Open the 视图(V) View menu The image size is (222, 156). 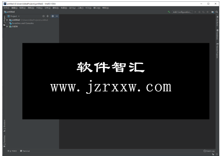[x=23, y=8]
